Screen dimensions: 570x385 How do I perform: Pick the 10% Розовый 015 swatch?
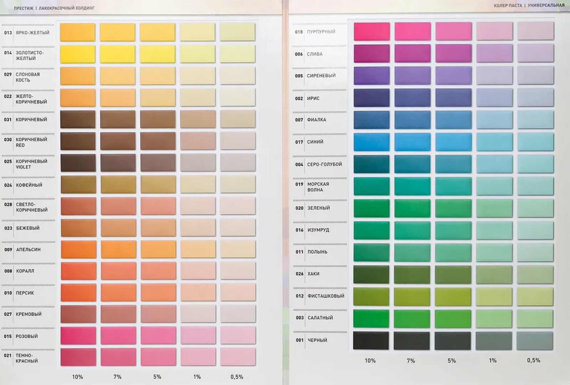[x=78, y=336]
